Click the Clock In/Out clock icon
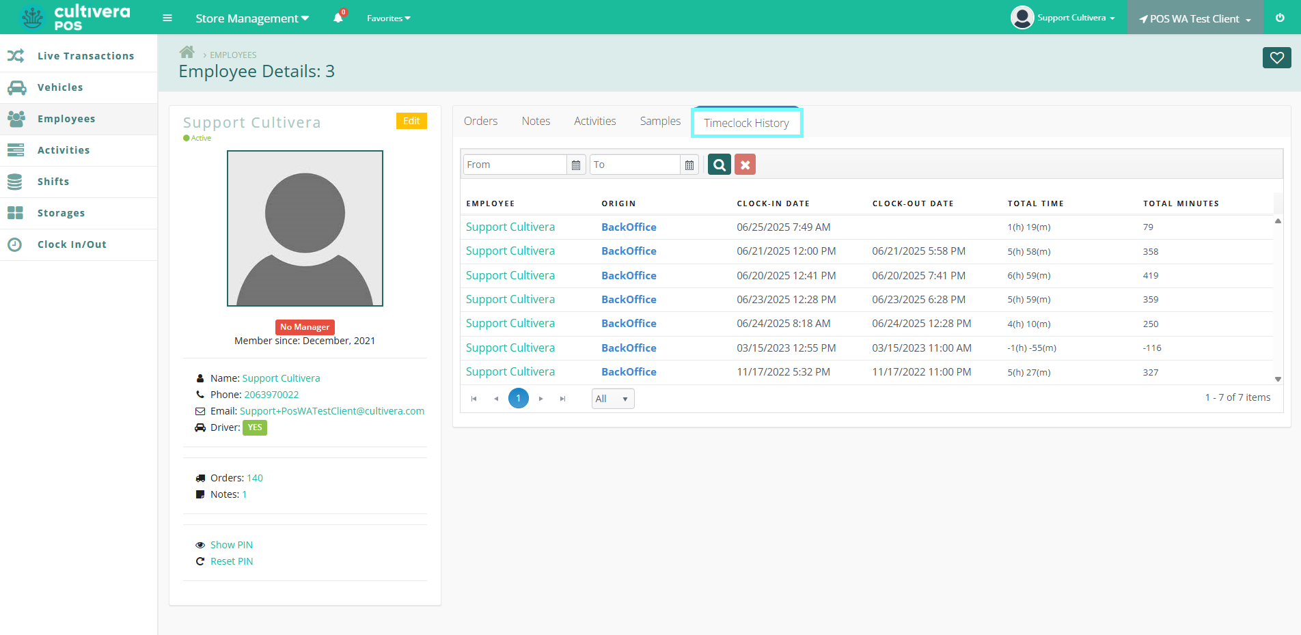This screenshot has height=635, width=1301. pos(15,244)
